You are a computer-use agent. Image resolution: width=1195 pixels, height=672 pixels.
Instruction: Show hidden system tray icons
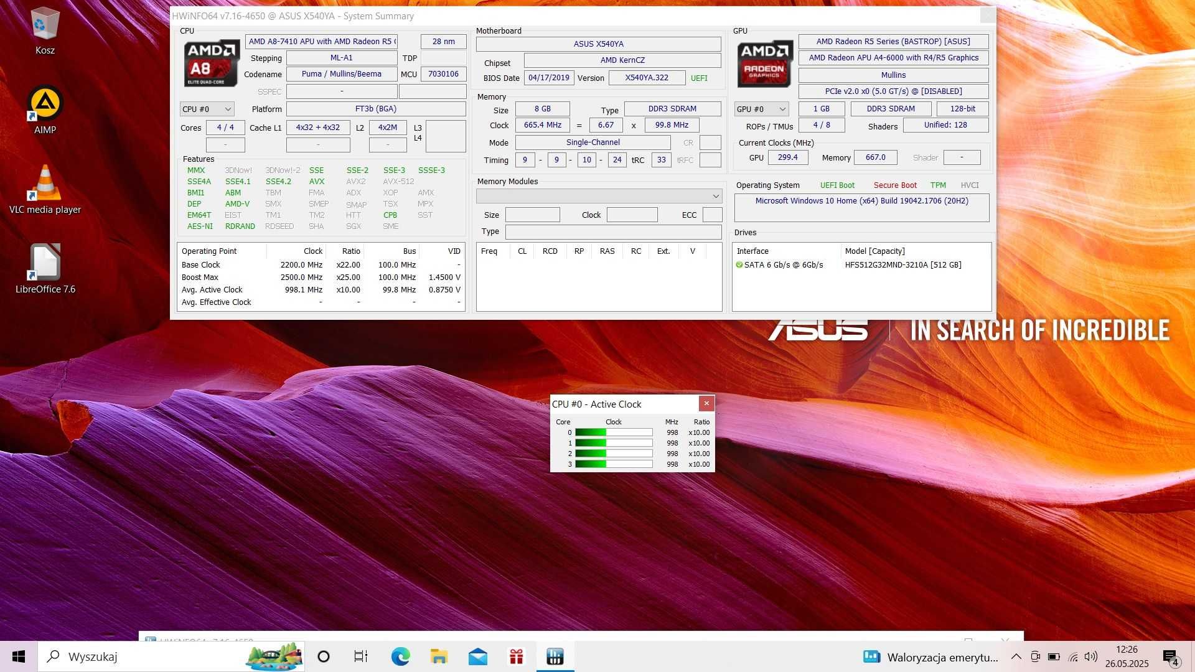(1016, 656)
